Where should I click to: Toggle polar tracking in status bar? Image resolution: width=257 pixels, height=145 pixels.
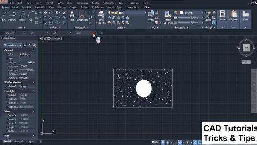(180, 142)
